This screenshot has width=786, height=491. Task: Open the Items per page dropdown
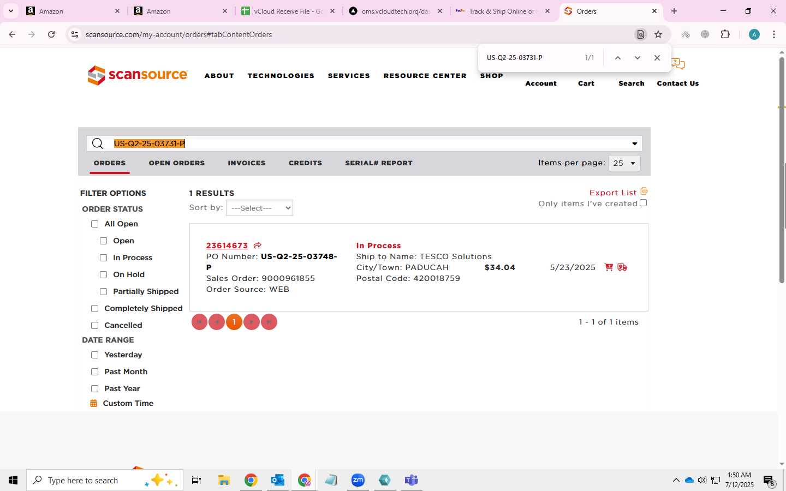coord(624,163)
